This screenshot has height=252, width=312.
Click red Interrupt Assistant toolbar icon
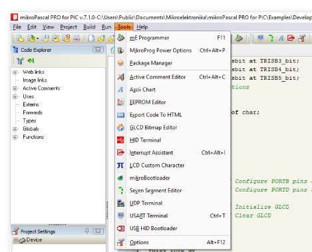(x=291, y=38)
